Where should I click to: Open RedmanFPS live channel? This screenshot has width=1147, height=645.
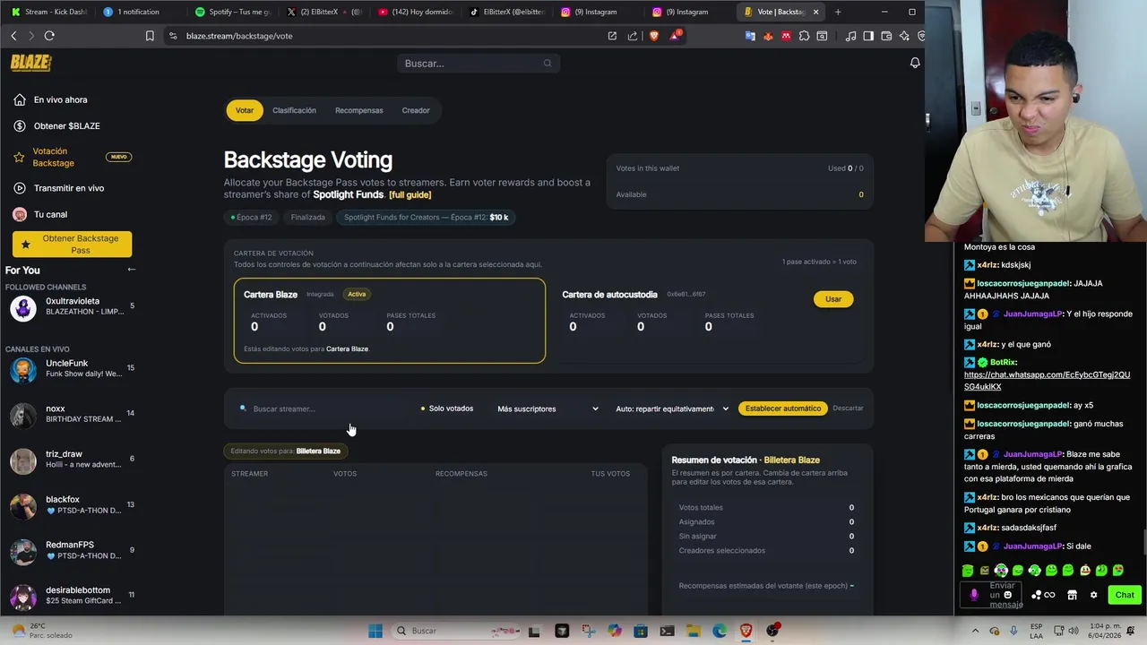click(x=70, y=550)
